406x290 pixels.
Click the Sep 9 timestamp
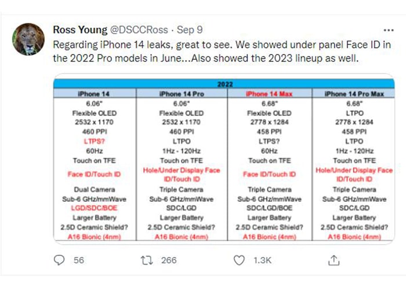click(x=190, y=30)
